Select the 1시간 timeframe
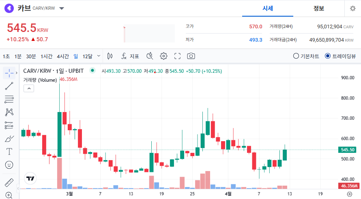 [47, 56]
